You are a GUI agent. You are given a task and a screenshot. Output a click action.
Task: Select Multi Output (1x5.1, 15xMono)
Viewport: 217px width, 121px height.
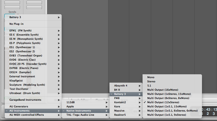click(172, 107)
